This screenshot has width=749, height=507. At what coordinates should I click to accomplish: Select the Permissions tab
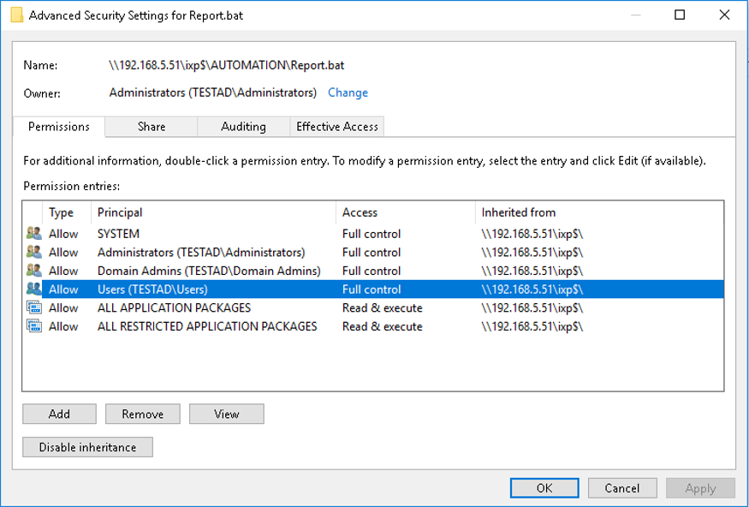(x=57, y=126)
